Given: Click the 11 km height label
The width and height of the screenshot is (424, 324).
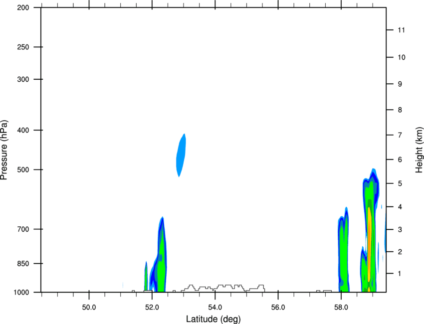Looking at the screenshot, I should coord(402,30).
